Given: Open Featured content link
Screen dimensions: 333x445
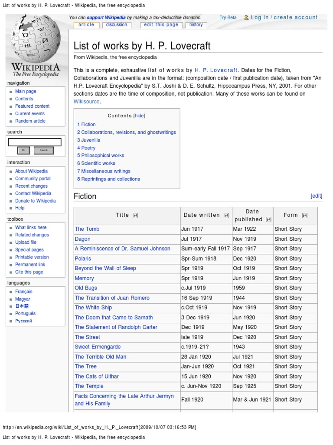Looking at the screenshot, I should tap(32, 106).
